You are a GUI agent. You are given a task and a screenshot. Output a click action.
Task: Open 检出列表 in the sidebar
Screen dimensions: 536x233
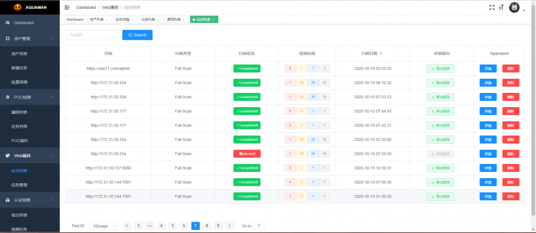tap(19, 215)
